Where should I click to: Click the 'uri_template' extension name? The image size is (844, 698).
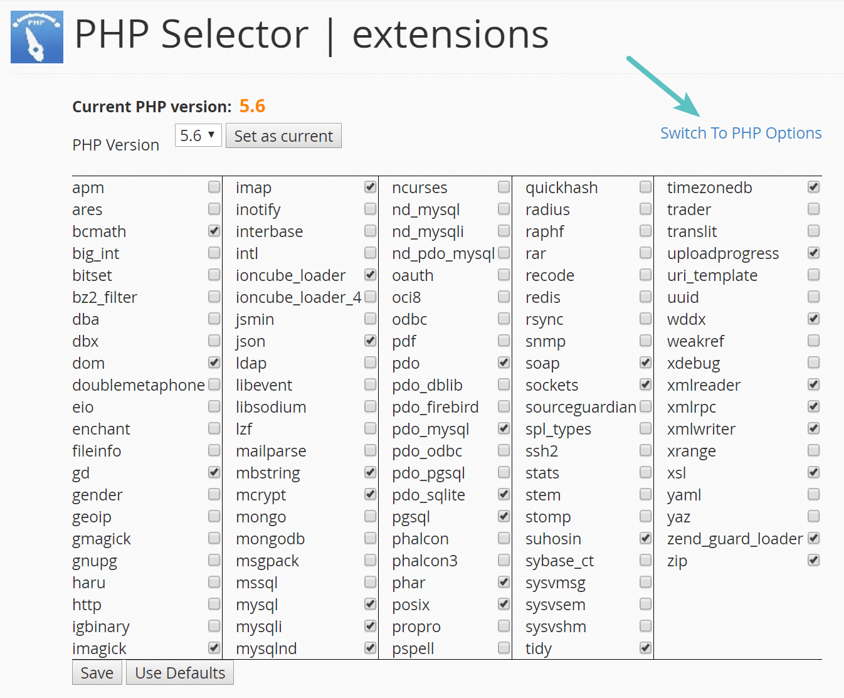coord(712,275)
